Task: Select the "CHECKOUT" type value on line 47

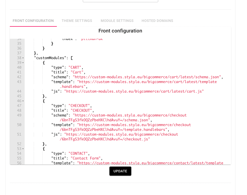Action: [x=79, y=105]
